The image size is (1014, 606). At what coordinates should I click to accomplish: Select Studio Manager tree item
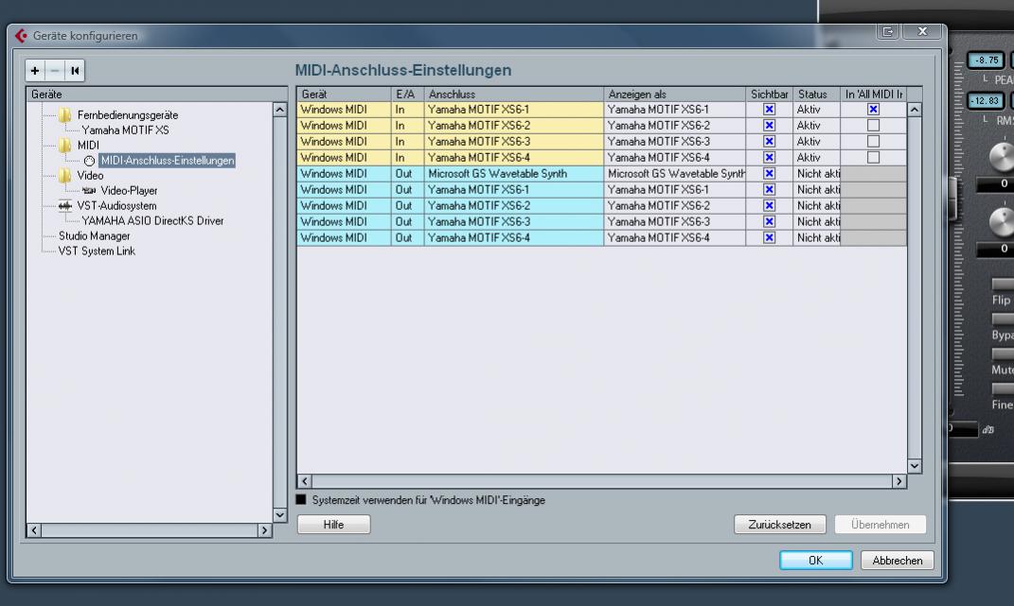point(95,236)
